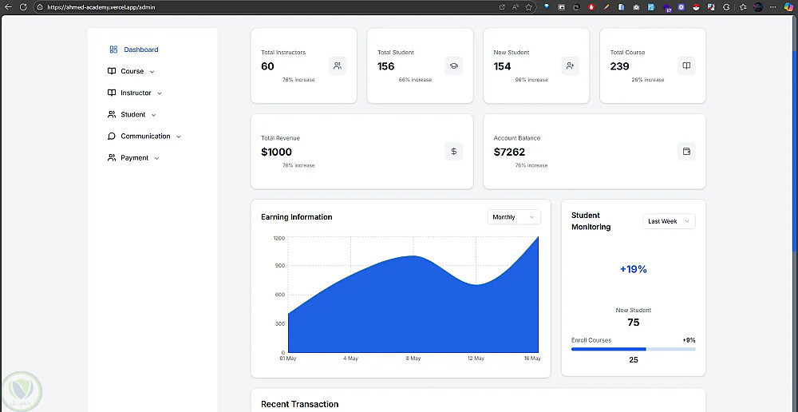This screenshot has height=412, width=798.
Task: Click the Recent Transaction heading
Action: 300,404
